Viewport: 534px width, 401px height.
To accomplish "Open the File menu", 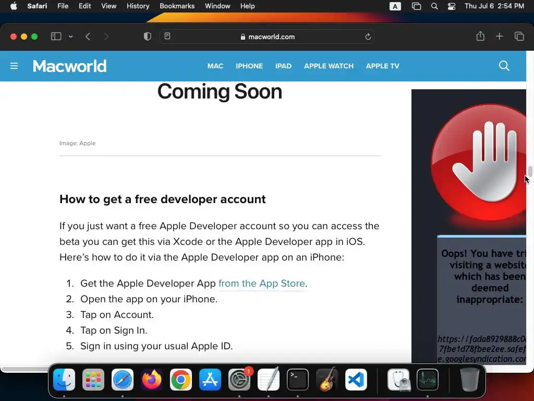I will [63, 6].
